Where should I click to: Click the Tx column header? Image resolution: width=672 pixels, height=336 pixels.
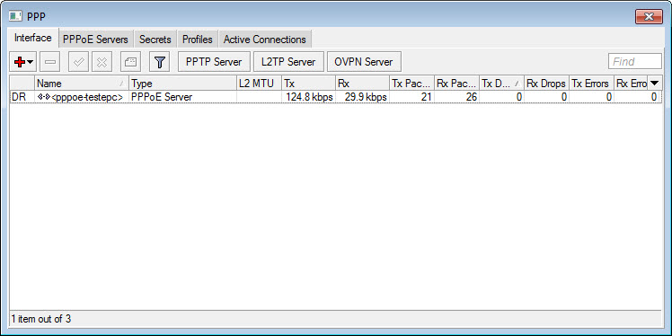(308, 84)
